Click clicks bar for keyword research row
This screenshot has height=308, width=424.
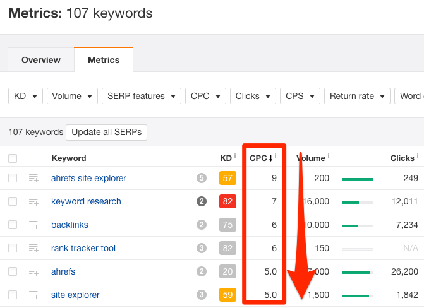coord(358,203)
